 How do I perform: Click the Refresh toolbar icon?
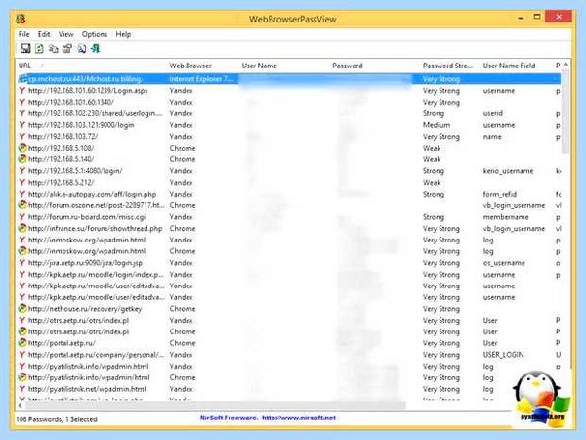point(39,48)
